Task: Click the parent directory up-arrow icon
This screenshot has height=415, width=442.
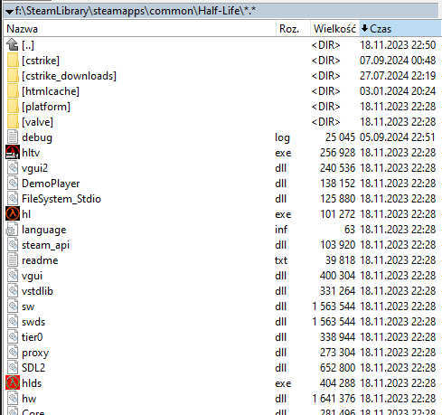Action: (13, 45)
